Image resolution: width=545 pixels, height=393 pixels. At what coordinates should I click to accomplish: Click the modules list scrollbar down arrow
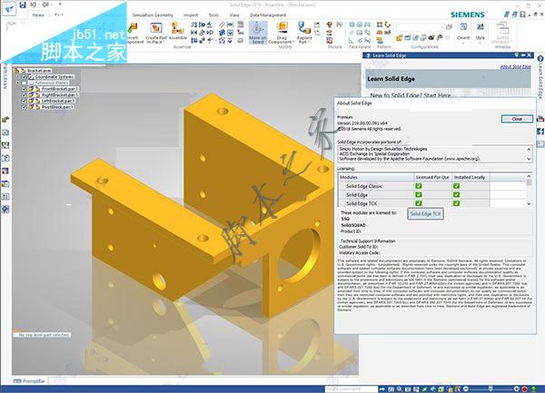529,204
